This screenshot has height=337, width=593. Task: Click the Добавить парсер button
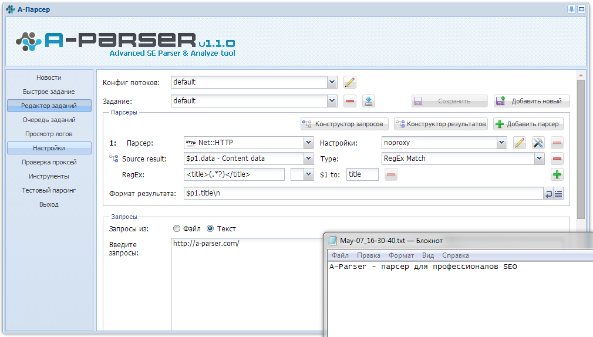coord(528,124)
